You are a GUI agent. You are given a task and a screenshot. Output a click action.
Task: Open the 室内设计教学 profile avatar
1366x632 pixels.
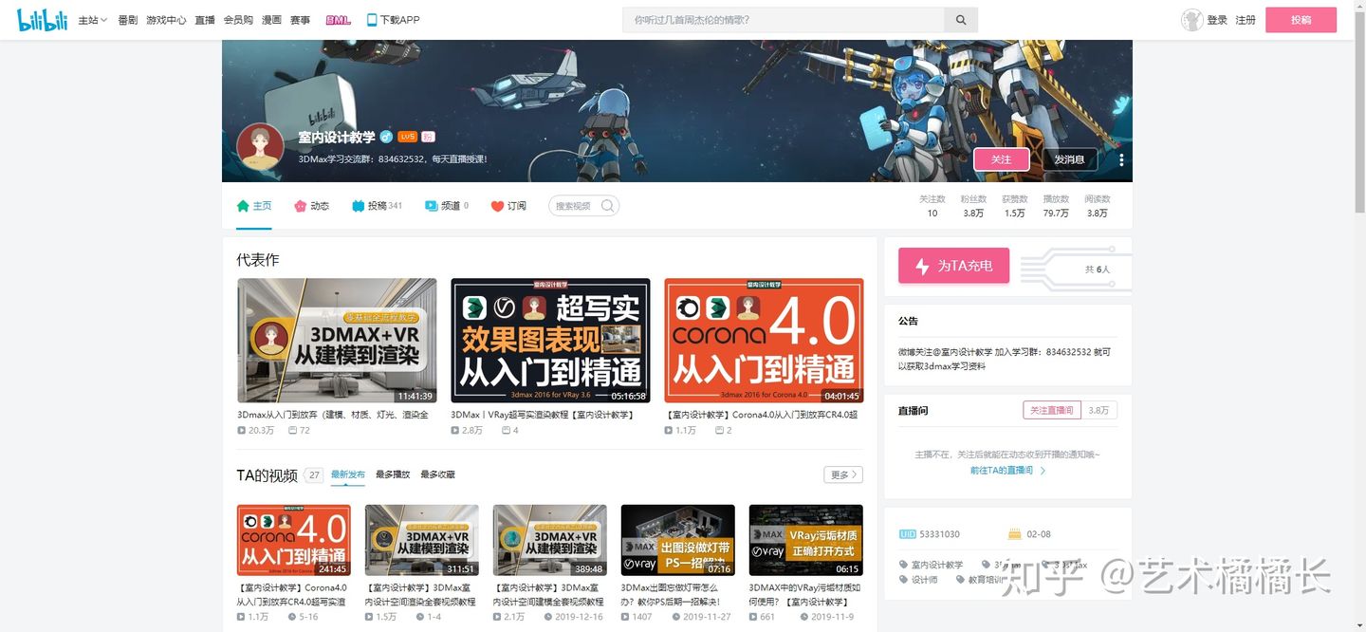point(260,147)
